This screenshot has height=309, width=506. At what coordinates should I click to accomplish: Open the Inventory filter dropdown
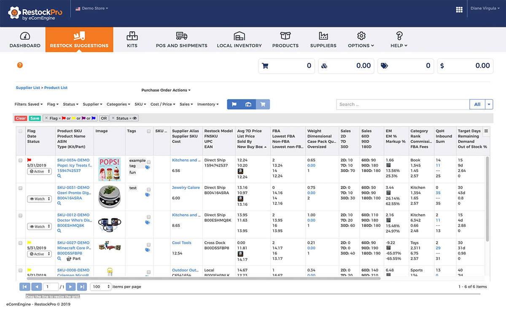[x=208, y=104]
